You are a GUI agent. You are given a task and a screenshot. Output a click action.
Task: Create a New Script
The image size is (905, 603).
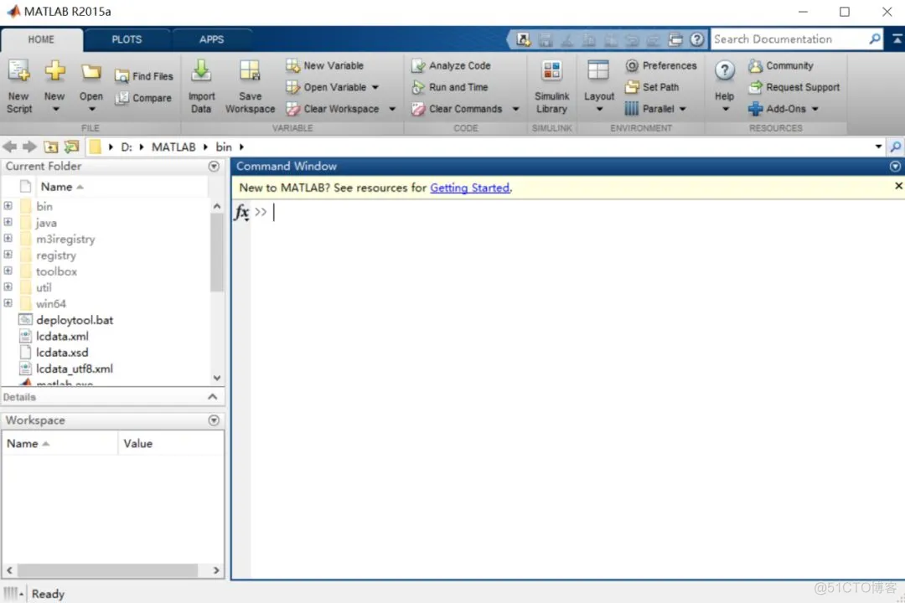click(x=19, y=86)
